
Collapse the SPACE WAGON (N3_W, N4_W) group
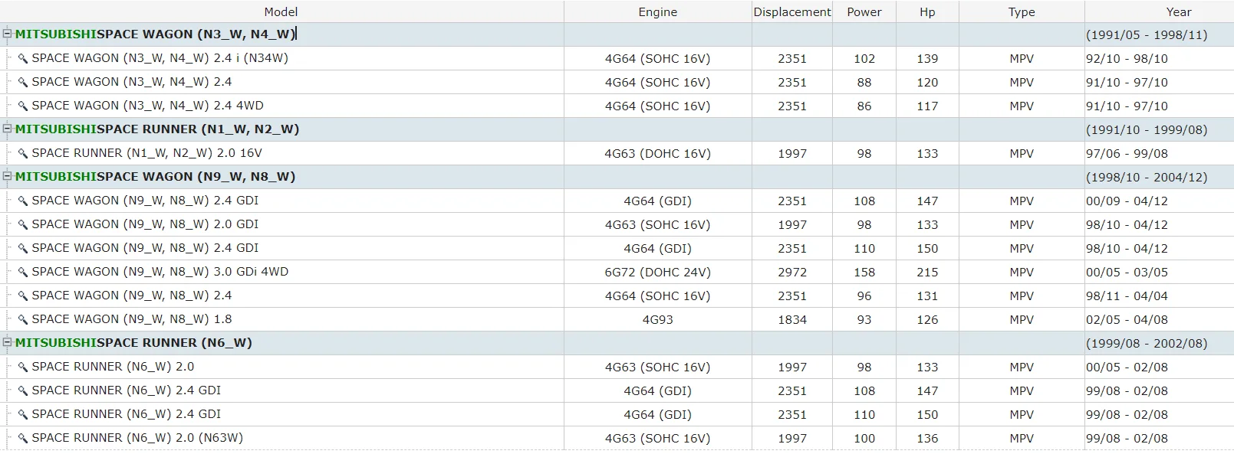click(8, 34)
